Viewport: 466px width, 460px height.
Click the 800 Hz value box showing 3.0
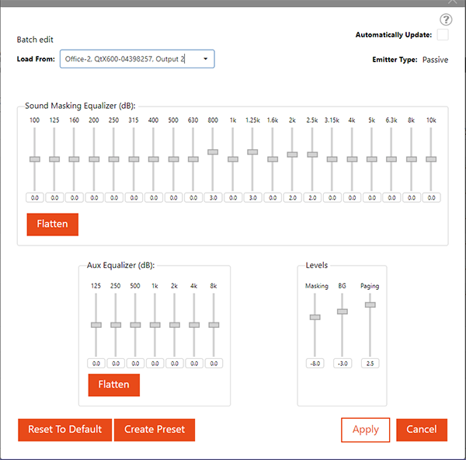213,197
